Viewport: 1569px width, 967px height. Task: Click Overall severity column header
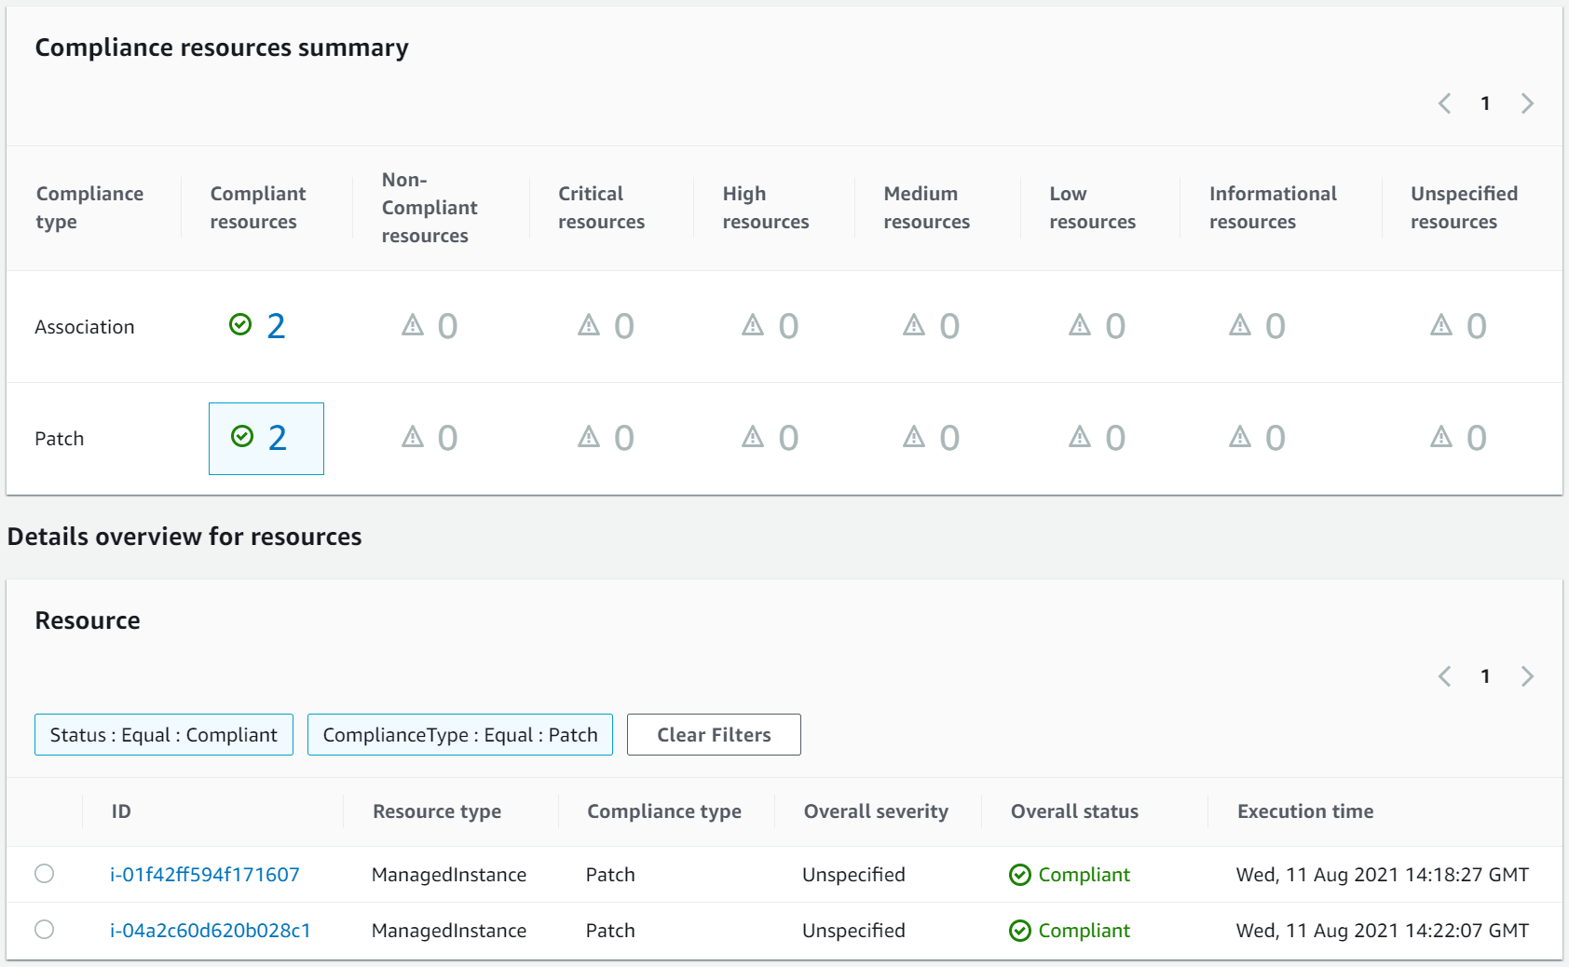point(876,811)
